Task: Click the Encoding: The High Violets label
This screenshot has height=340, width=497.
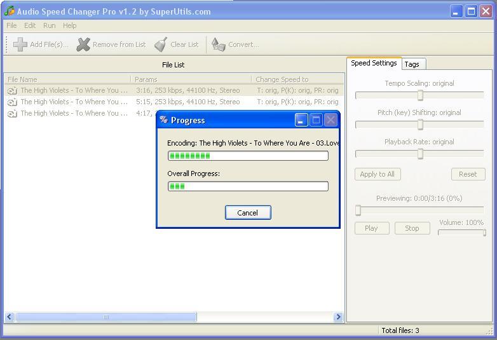Action: 253,143
